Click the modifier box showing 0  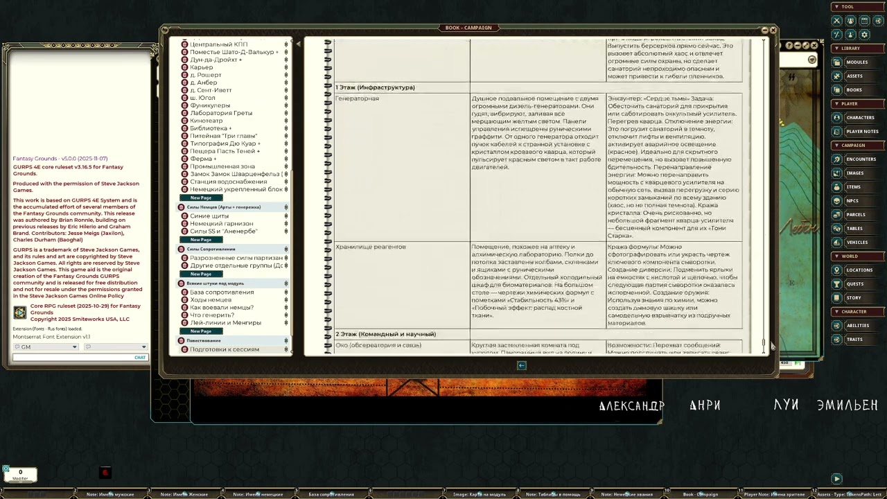tap(20, 475)
